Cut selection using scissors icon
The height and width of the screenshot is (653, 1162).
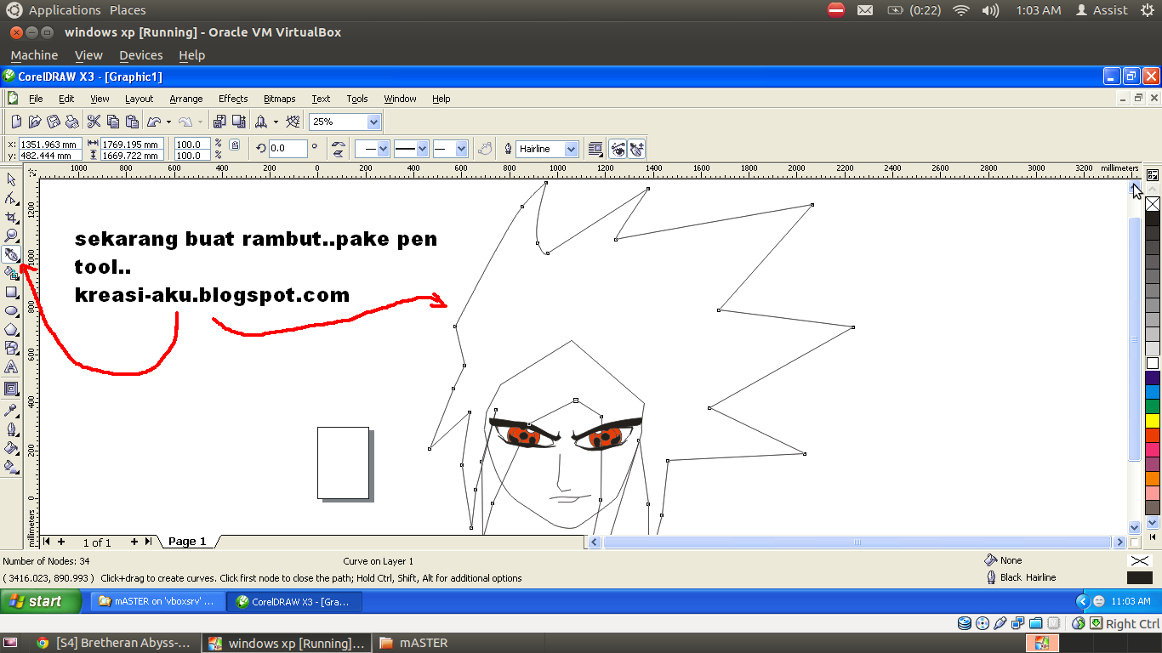pyautogui.click(x=94, y=122)
